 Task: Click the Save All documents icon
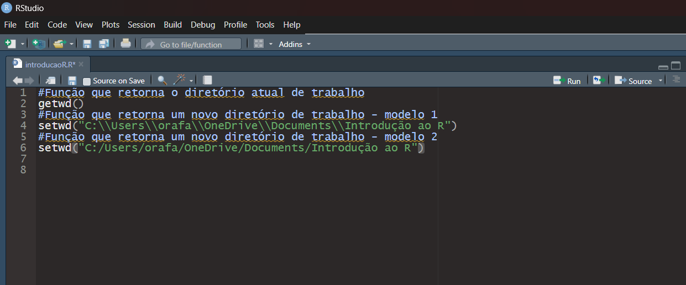coord(103,44)
